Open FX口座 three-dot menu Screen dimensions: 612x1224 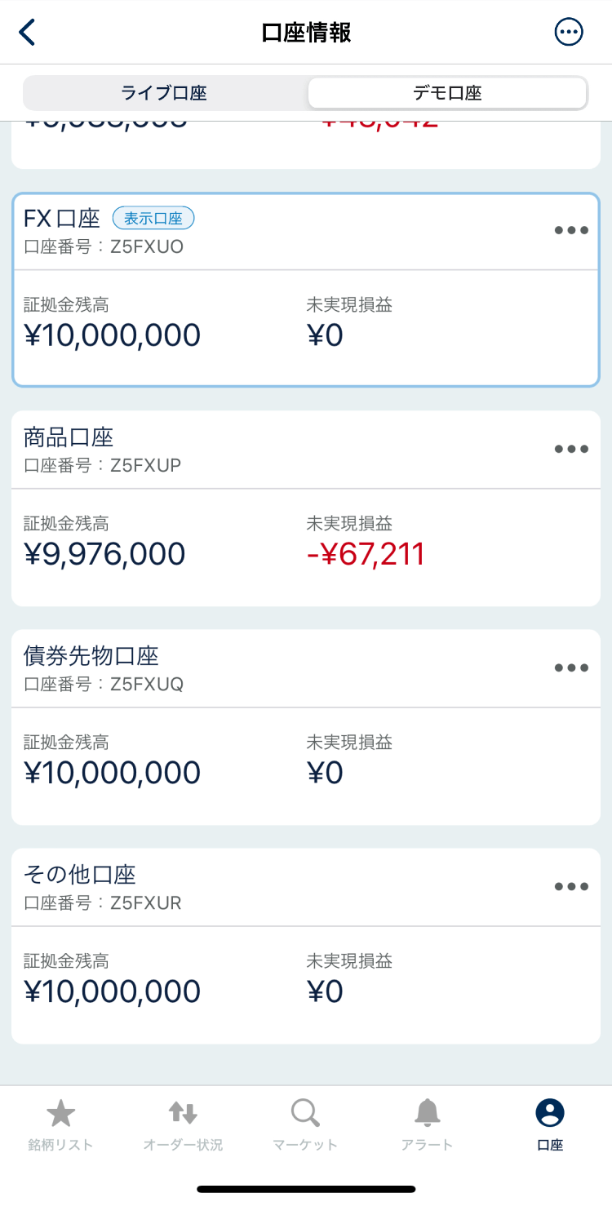571,230
